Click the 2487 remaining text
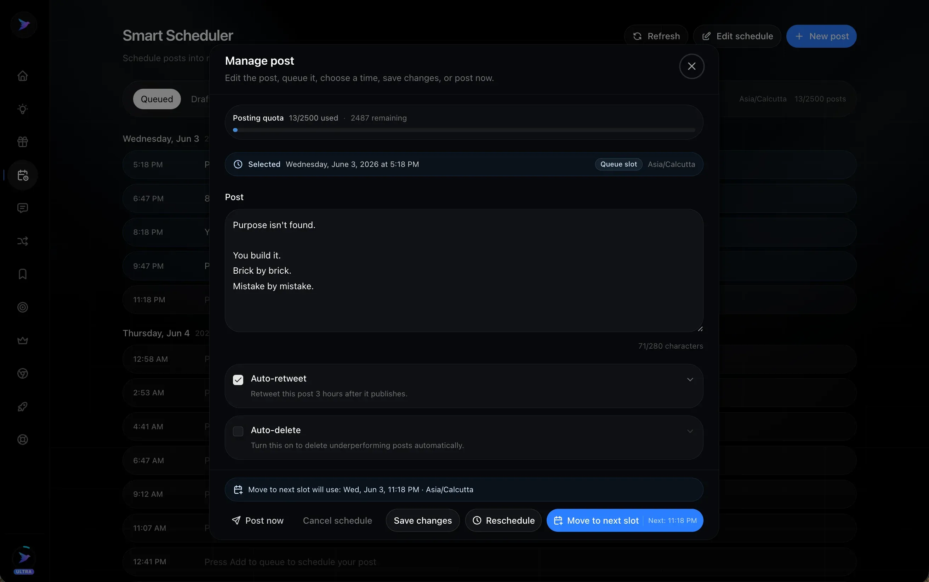Image resolution: width=929 pixels, height=582 pixels. pyautogui.click(x=378, y=118)
